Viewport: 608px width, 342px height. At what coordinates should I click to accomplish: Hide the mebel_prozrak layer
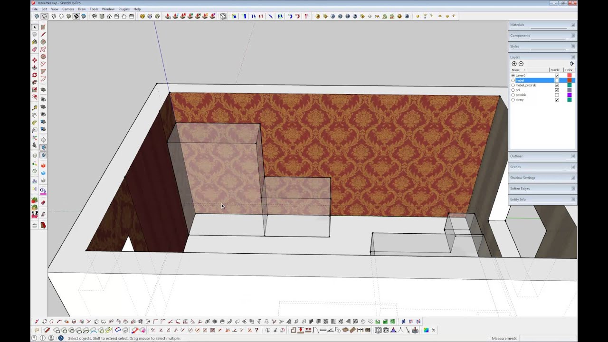[557, 85]
